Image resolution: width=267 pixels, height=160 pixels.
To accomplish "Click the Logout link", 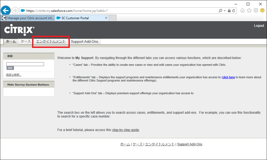I will (x=259, y=26).
